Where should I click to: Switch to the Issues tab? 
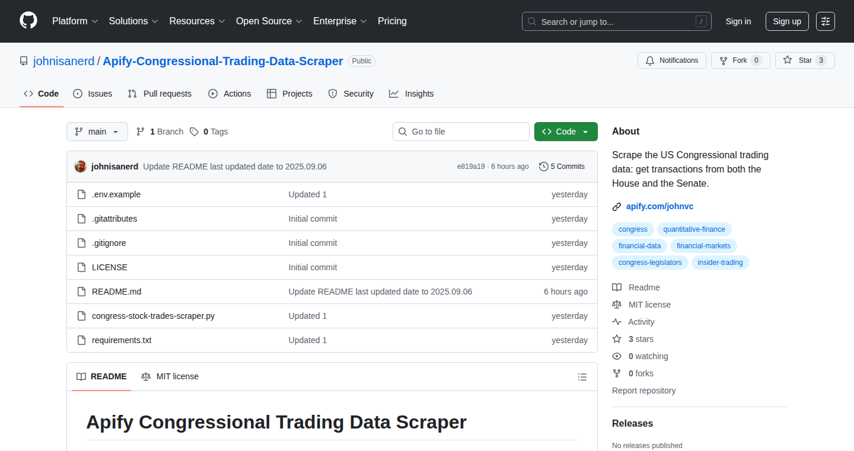93,94
